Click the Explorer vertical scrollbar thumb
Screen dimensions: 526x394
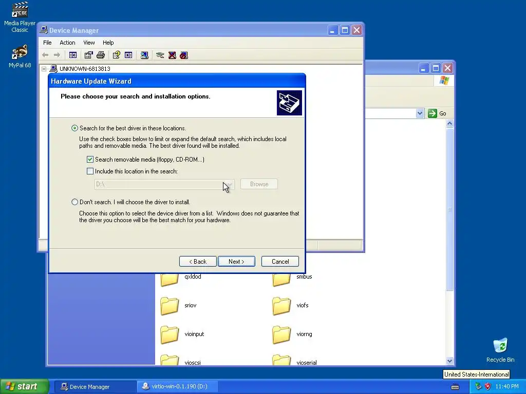tap(449, 209)
